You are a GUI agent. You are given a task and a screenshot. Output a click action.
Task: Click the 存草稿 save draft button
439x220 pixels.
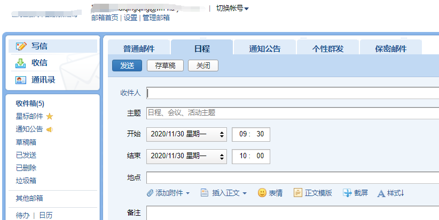165,66
